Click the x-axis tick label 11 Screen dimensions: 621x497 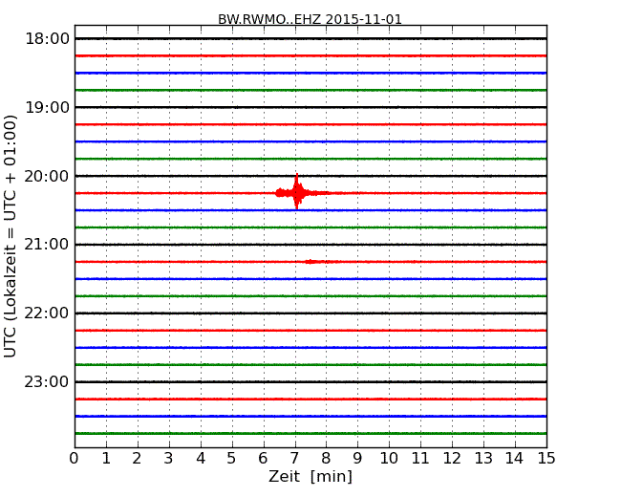tap(420, 459)
